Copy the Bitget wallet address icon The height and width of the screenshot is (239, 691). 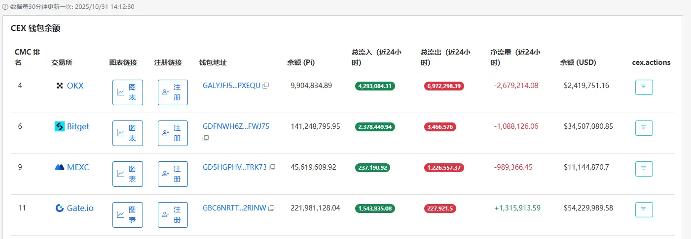[x=206, y=138]
